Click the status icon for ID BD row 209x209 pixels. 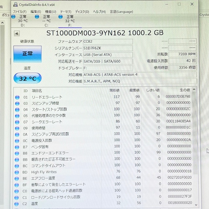coord(17,172)
